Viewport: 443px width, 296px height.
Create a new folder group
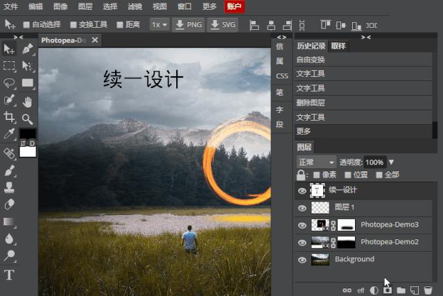click(x=401, y=290)
